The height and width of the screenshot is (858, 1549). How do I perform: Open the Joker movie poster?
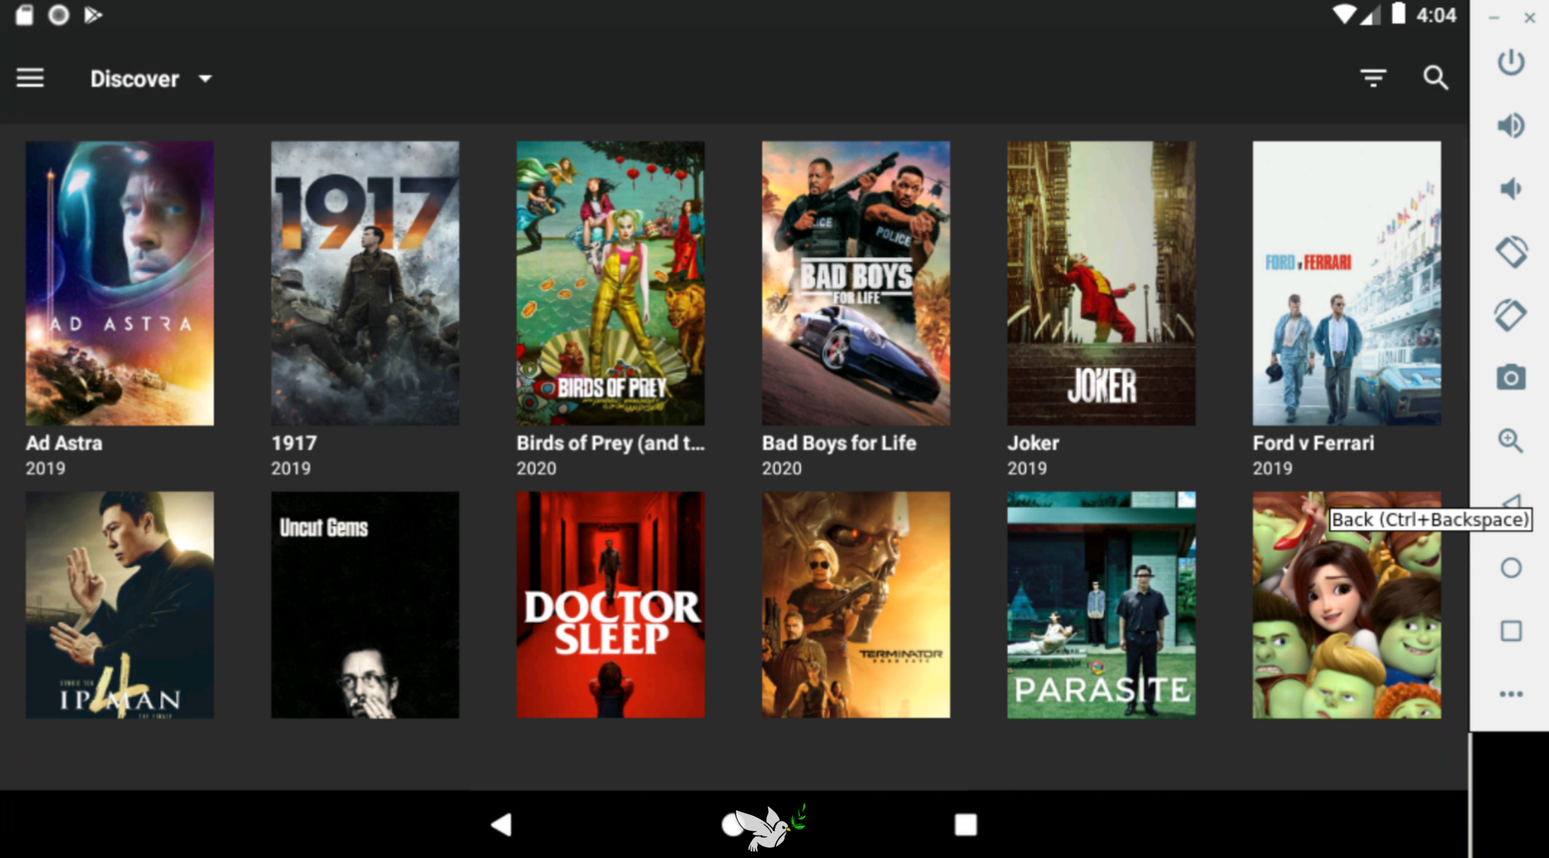tap(1101, 283)
